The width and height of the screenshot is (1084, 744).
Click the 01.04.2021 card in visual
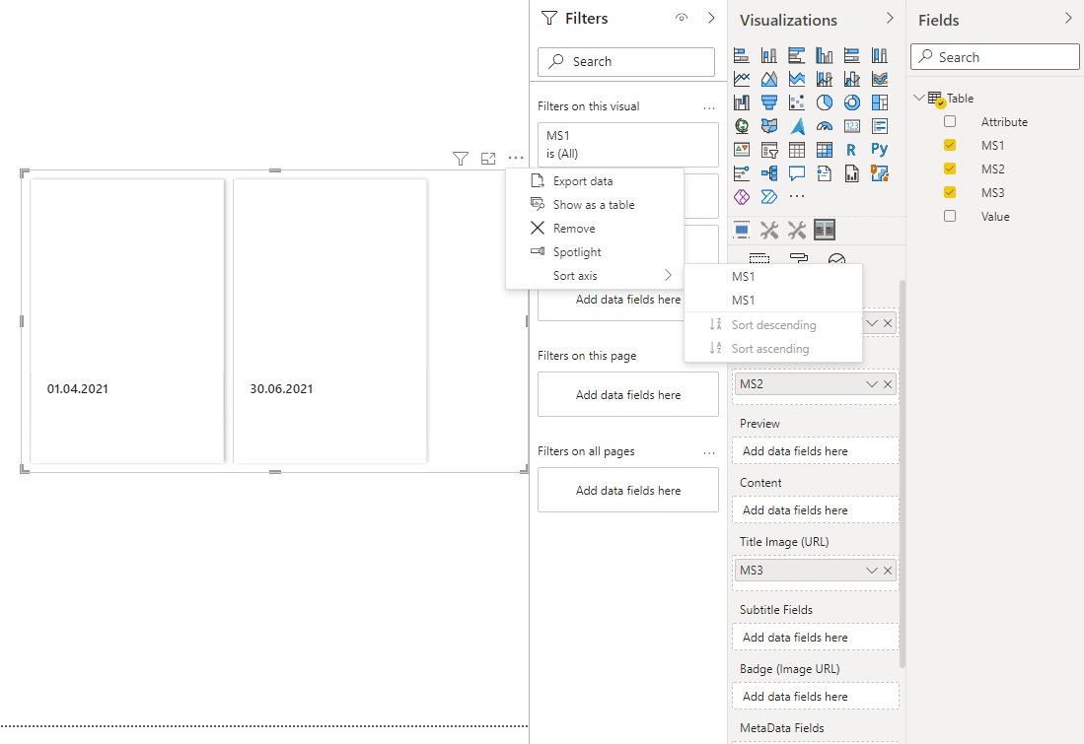click(x=126, y=321)
